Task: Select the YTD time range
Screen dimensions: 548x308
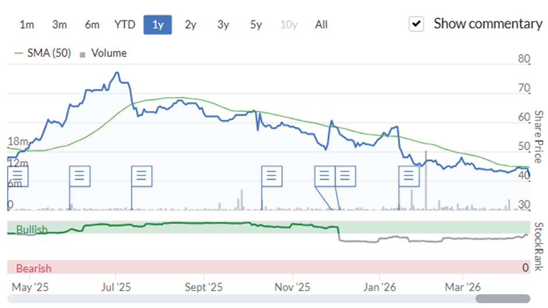Action: 124,24
